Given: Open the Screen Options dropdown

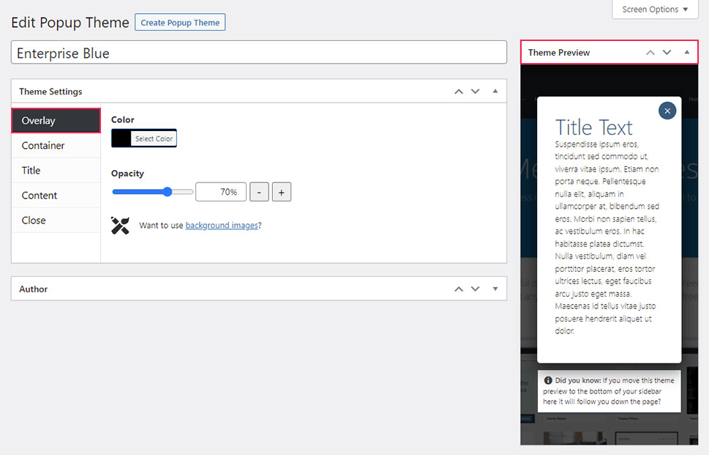Looking at the screenshot, I should click(x=655, y=10).
